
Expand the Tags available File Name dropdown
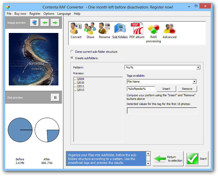(194, 82)
